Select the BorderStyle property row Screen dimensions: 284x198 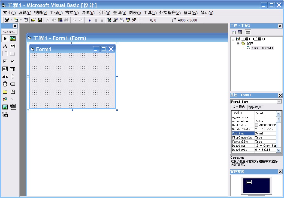(x=253, y=129)
